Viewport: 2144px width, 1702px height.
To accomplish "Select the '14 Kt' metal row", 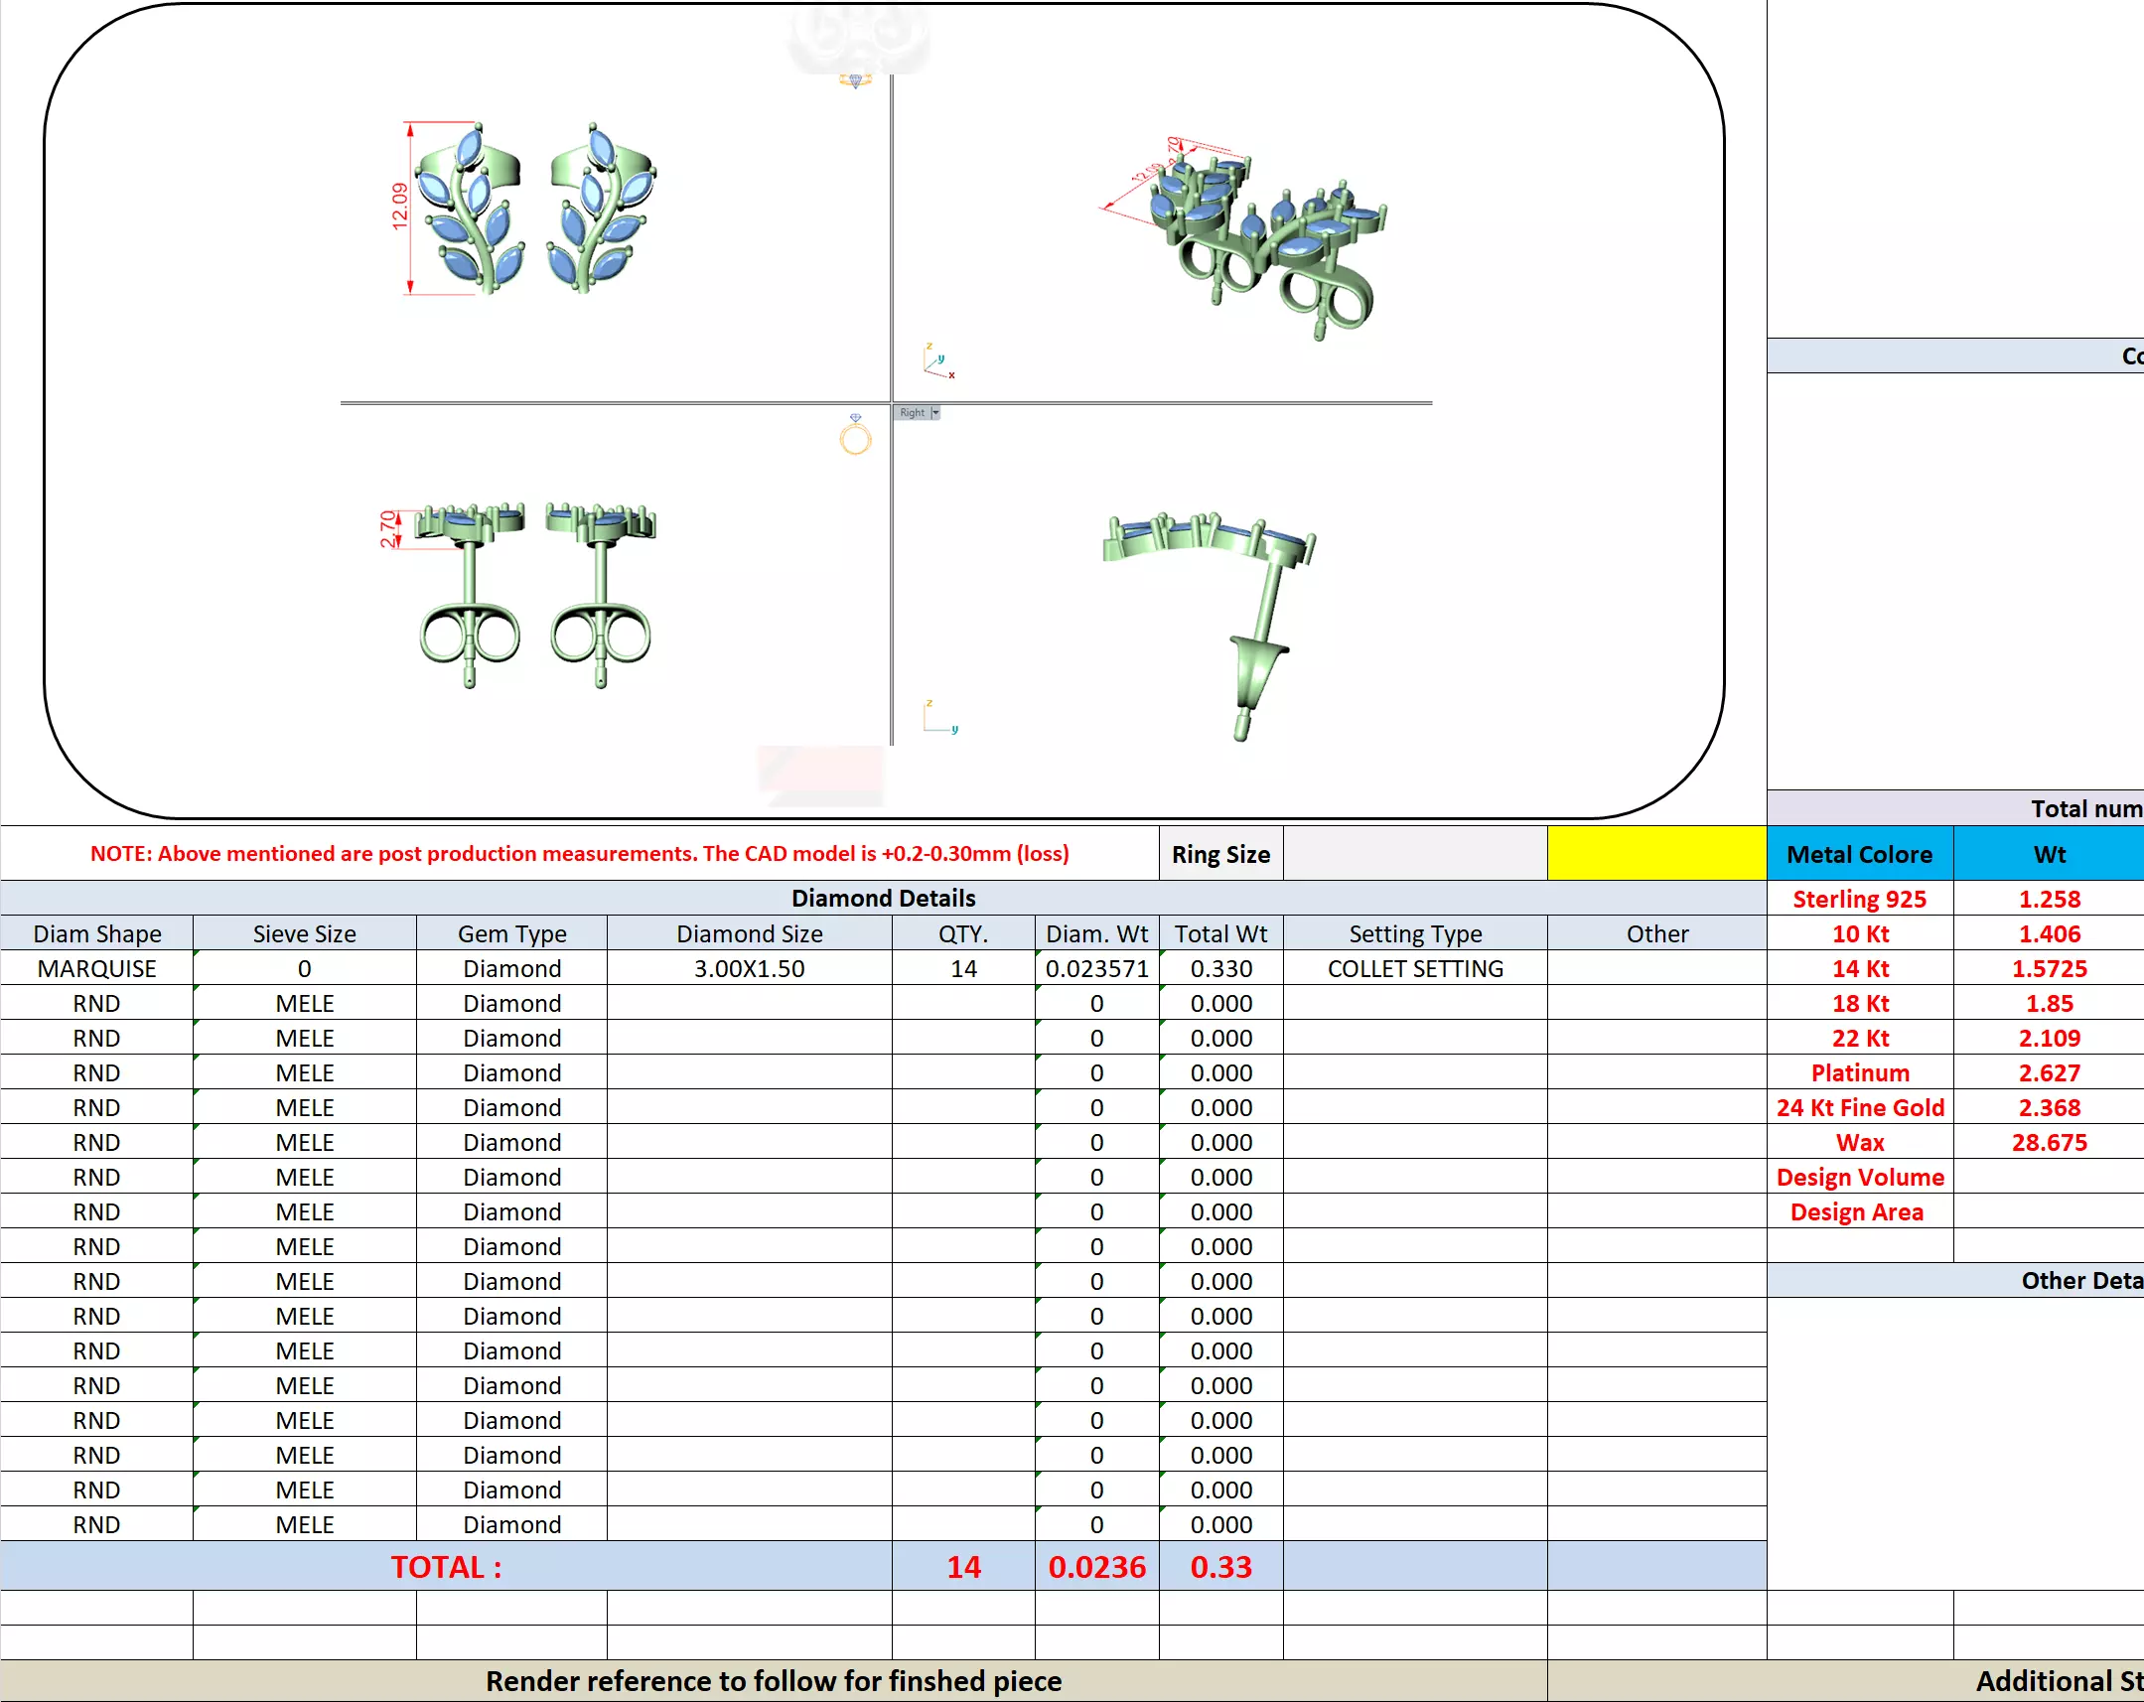I will (x=1860, y=968).
